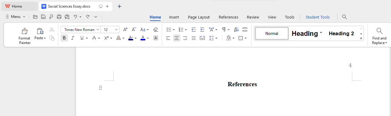
Task: Increase font size with A+ icon
Action: (126, 29)
